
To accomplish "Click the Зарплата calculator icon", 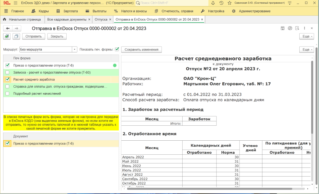I will click(x=58, y=11).
